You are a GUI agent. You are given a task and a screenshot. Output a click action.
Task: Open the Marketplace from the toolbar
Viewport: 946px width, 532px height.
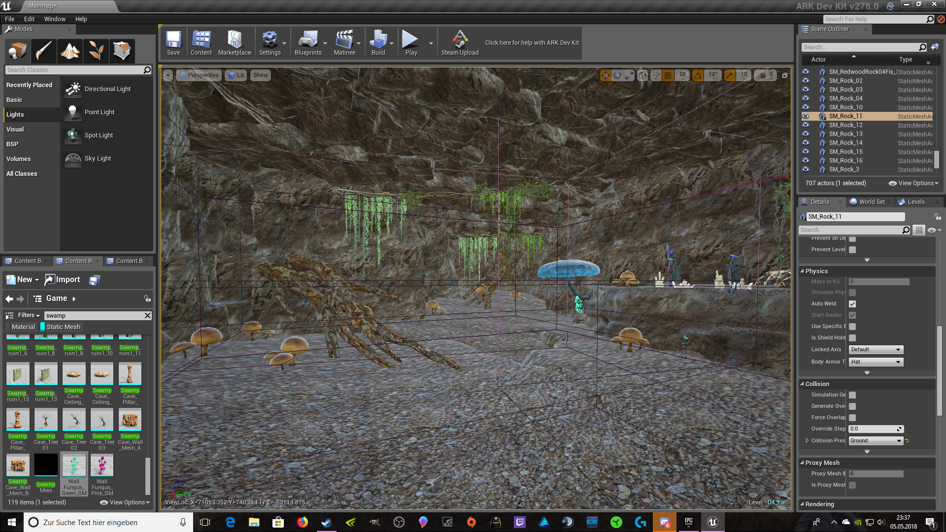[235, 43]
